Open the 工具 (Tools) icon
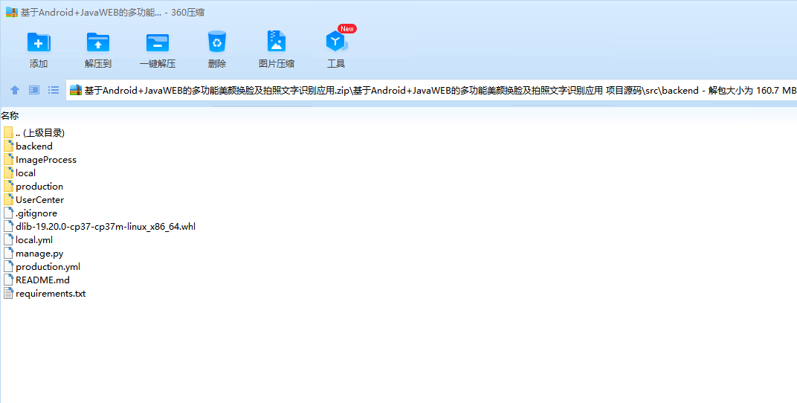The image size is (797, 403). click(x=336, y=42)
